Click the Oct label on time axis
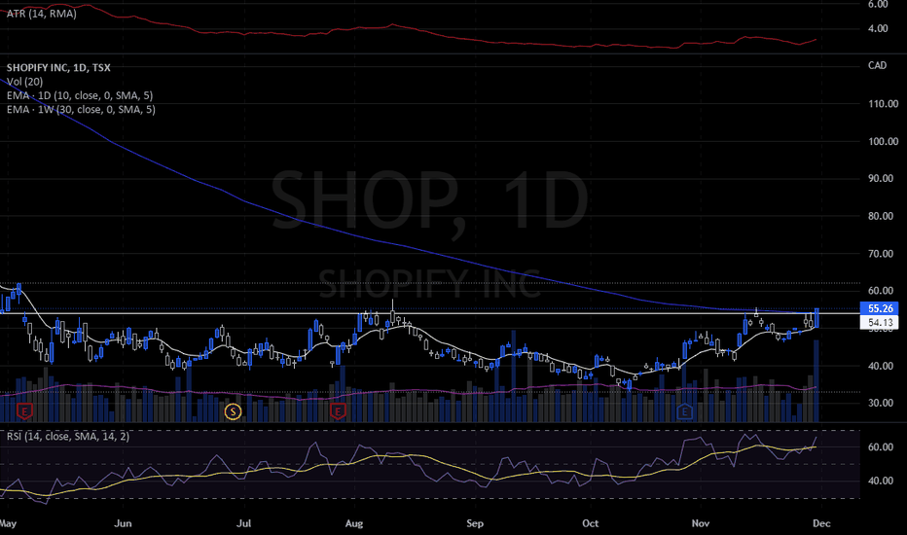907x535 pixels. coord(590,523)
